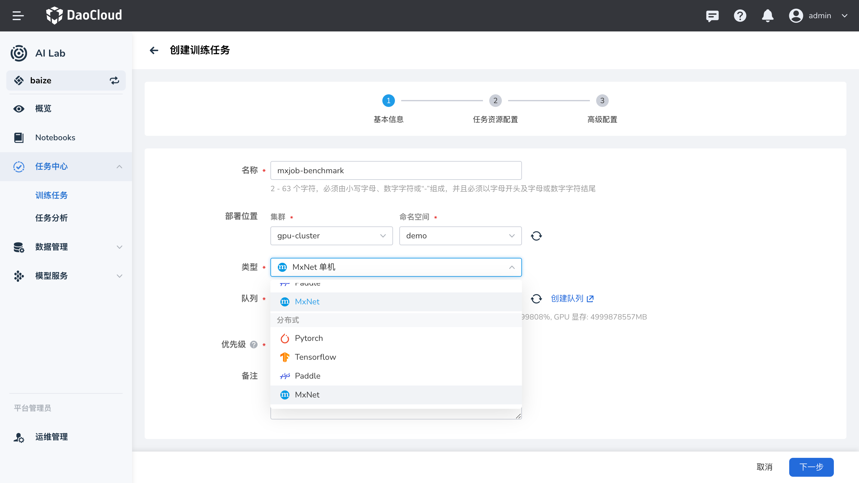Go back using the back arrow
The height and width of the screenshot is (483, 859).
pyautogui.click(x=154, y=50)
